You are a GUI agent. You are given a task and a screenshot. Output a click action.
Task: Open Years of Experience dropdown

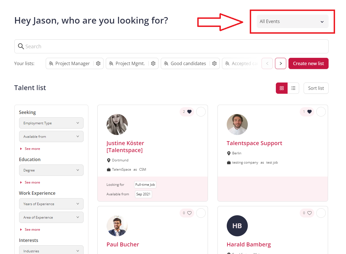point(51,204)
